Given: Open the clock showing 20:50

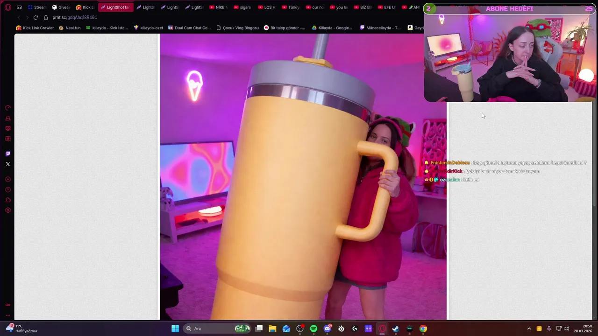Looking at the screenshot, I should click(584, 329).
